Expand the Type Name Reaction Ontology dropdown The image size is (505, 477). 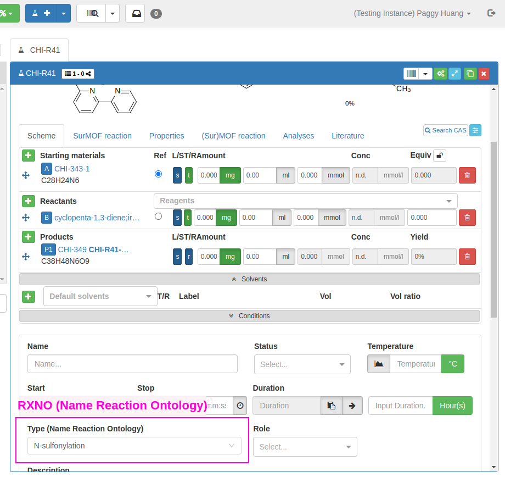pos(134,446)
